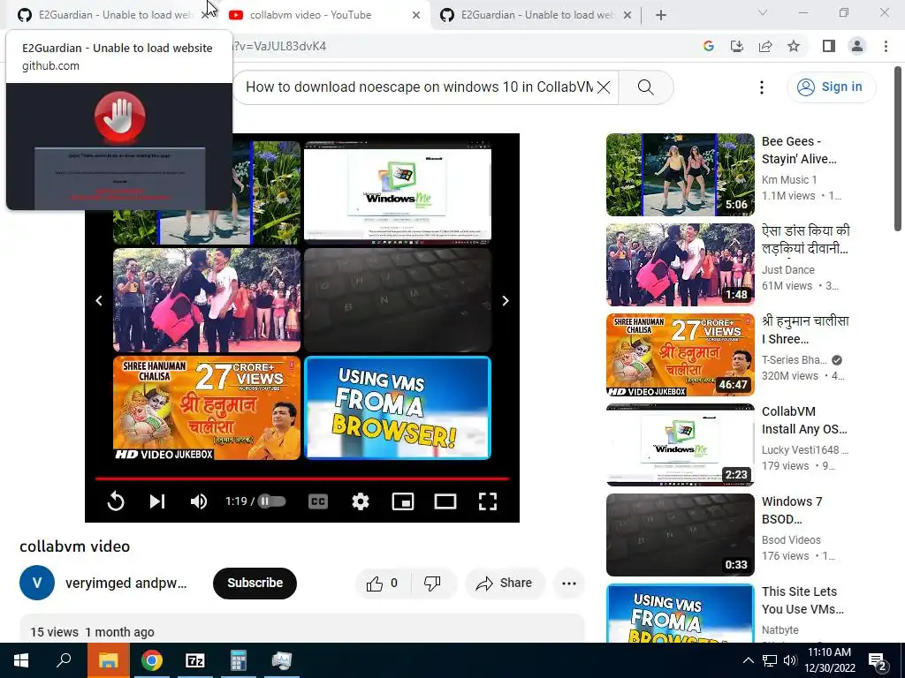Viewport: 905px width, 678px height.
Task: Open the veryimged channel avatar
Action: [37, 583]
